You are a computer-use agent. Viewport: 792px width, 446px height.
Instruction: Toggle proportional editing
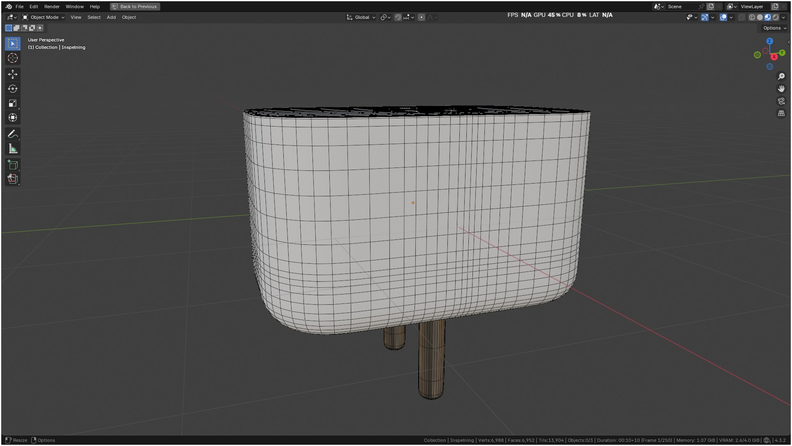coord(421,17)
